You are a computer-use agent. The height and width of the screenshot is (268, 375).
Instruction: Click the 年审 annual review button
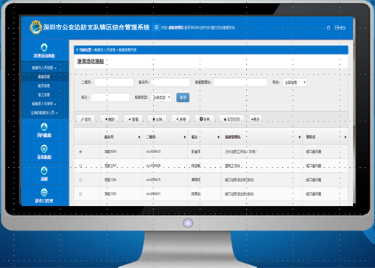click(x=204, y=119)
